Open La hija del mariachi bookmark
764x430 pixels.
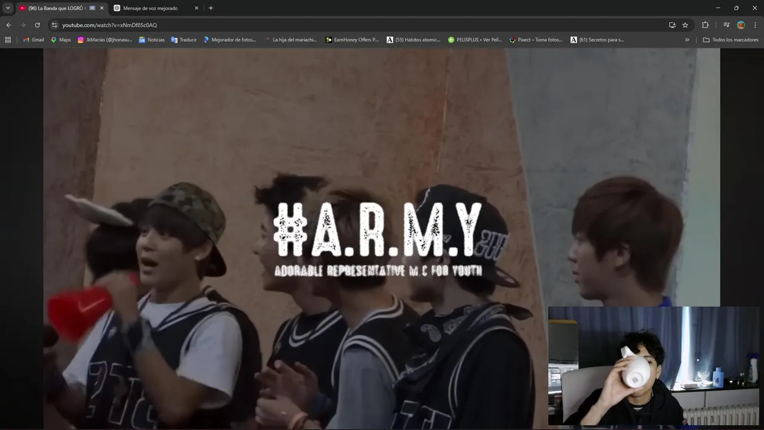[291, 40]
